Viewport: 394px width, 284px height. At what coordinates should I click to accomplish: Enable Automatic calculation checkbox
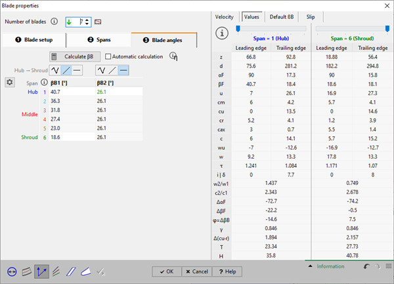[108, 56]
